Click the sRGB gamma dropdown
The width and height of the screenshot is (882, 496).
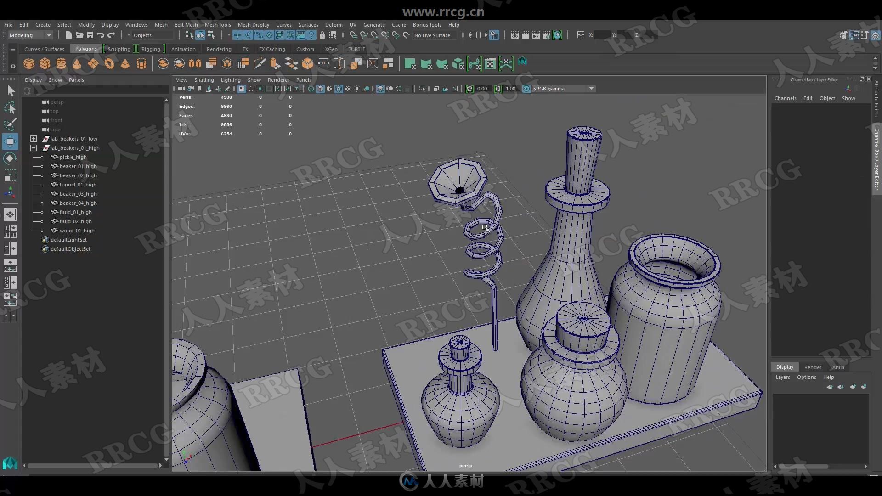pyautogui.click(x=560, y=89)
